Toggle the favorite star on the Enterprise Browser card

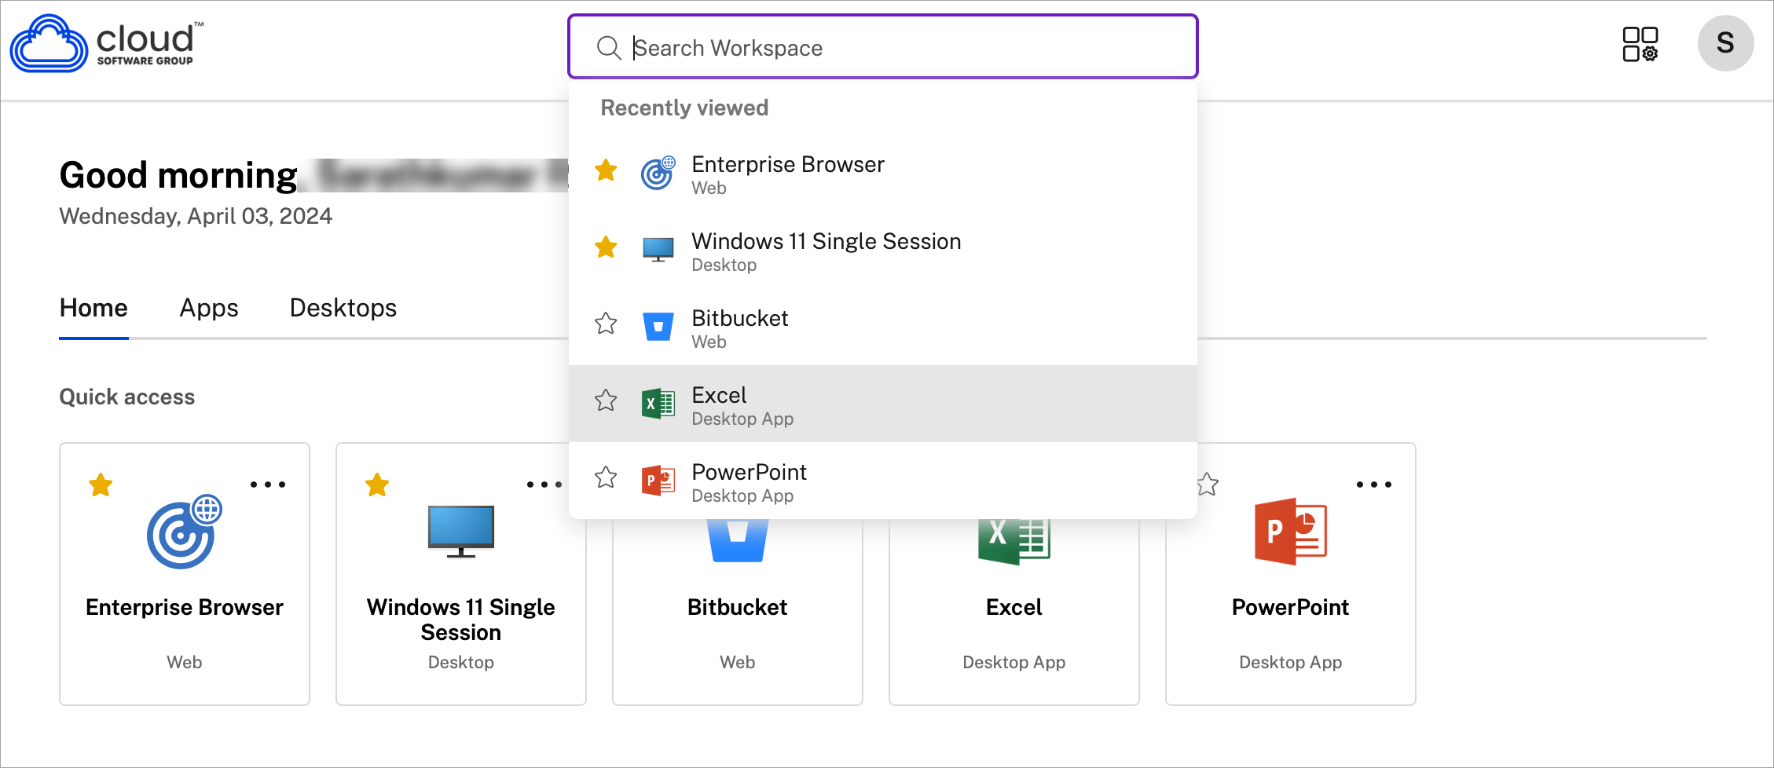tap(101, 485)
